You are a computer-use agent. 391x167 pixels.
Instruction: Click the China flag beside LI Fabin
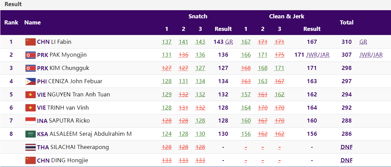[31, 42]
